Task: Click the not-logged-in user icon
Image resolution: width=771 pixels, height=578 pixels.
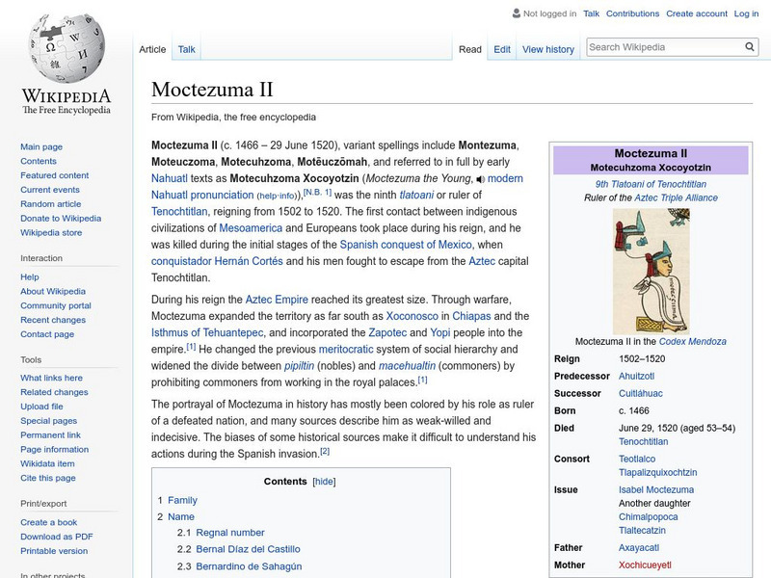Action: pyautogui.click(x=517, y=13)
